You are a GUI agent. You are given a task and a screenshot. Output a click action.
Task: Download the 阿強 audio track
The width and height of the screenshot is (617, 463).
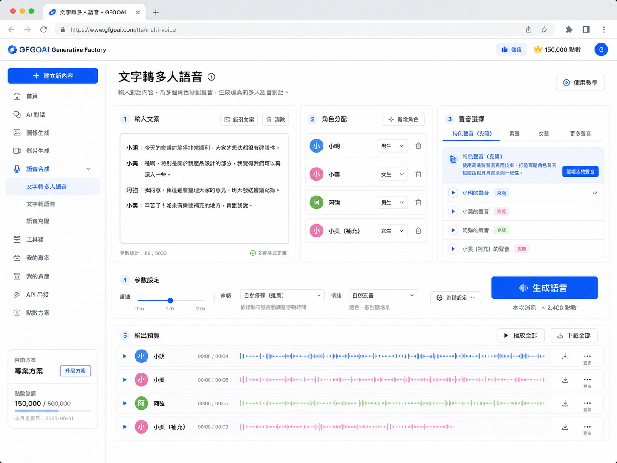(565, 403)
